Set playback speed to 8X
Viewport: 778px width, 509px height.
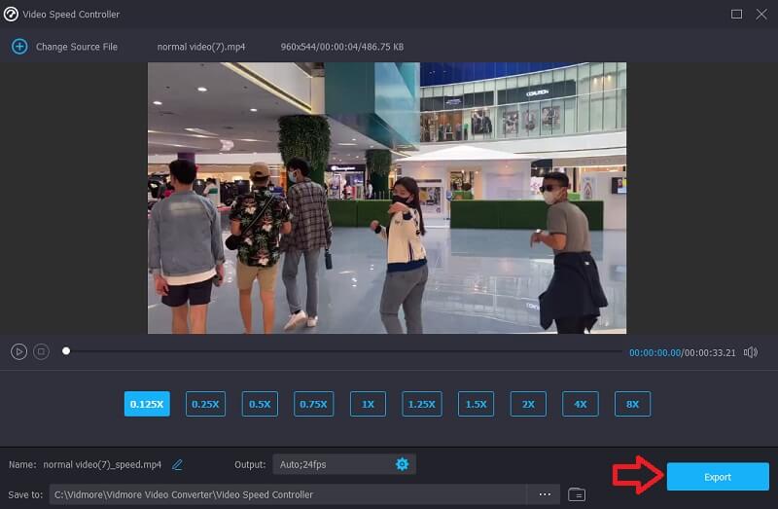point(632,404)
